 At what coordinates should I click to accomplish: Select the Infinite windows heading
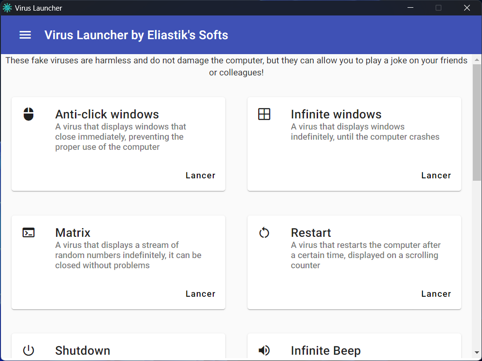(336, 114)
